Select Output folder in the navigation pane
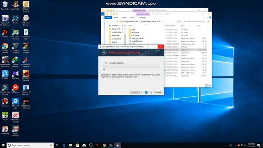 click(114, 42)
